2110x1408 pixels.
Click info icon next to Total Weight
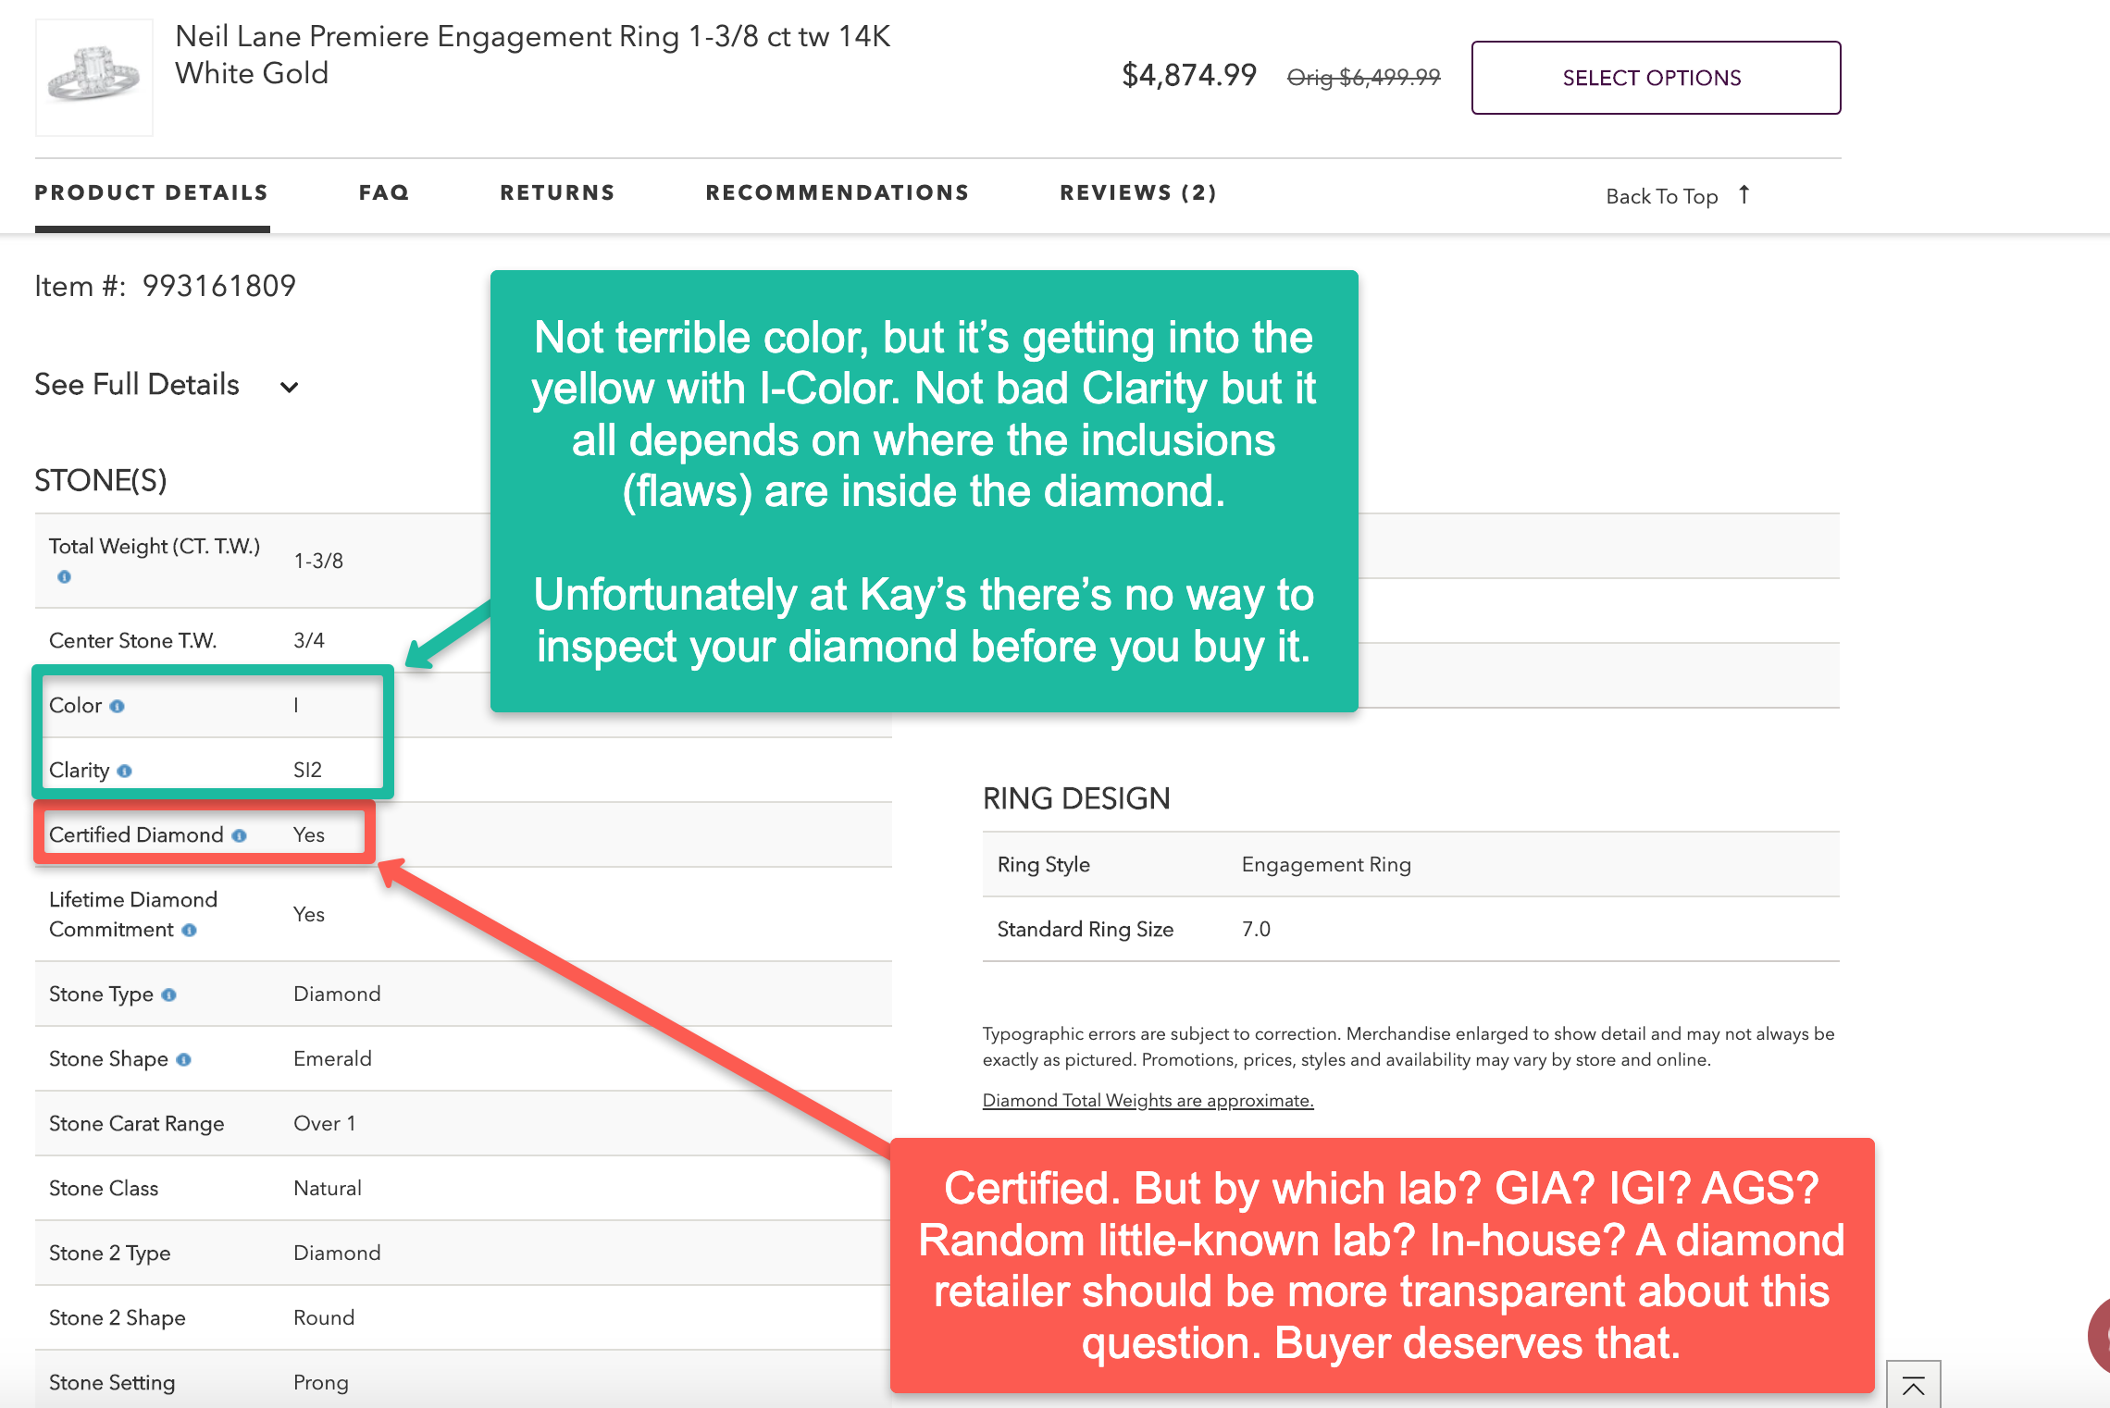pos(64,576)
